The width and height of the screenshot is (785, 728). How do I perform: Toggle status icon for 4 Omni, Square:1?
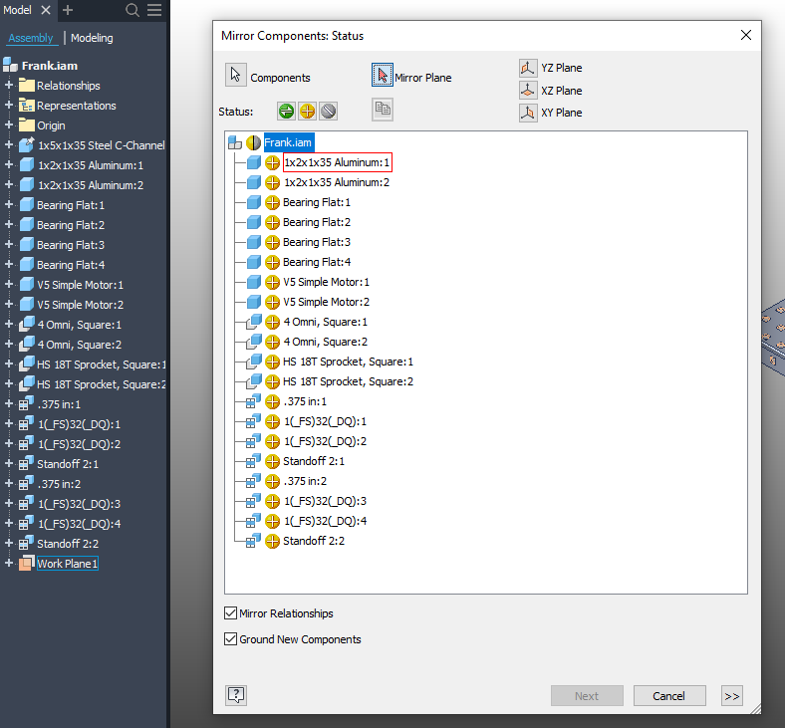click(272, 322)
